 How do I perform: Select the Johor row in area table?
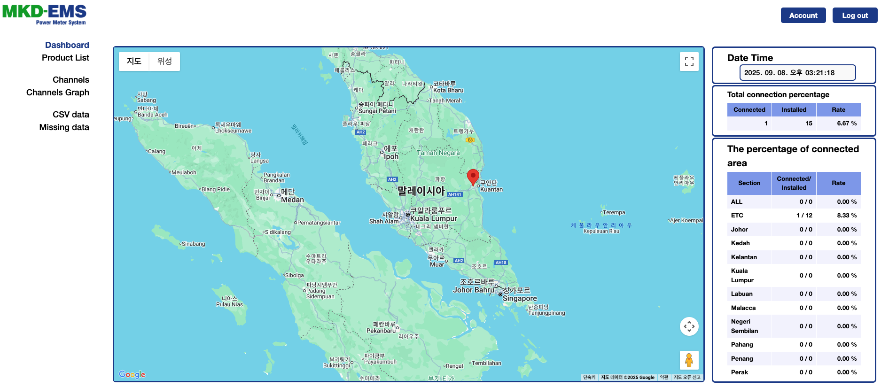[794, 230]
